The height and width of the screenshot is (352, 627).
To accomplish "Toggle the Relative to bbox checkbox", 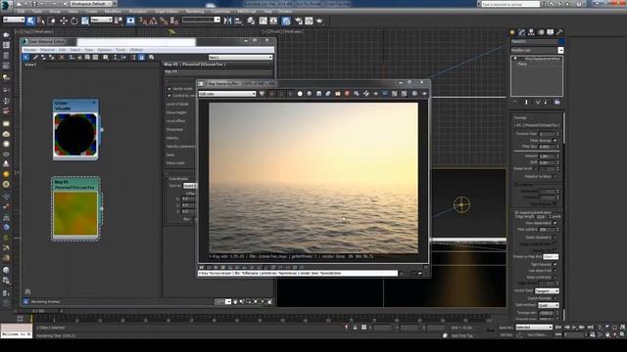I will coord(555,176).
